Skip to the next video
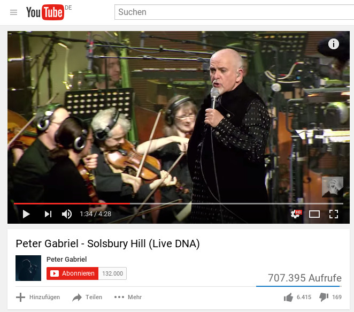This screenshot has width=354, height=312. tap(48, 214)
